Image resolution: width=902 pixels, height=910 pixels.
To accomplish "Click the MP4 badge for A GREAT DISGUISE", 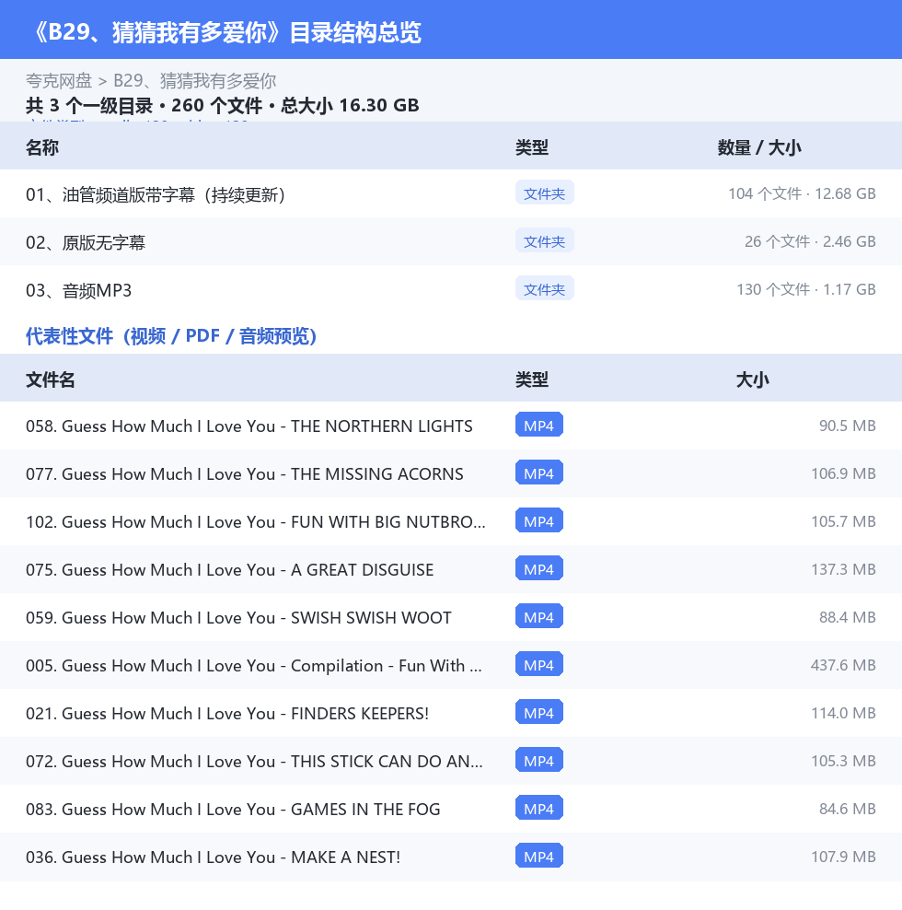I will tap(538, 569).
